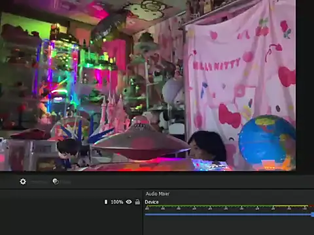314x235 pixels.
Task: Toggle source visibility with the eye icon
Action: (129, 202)
